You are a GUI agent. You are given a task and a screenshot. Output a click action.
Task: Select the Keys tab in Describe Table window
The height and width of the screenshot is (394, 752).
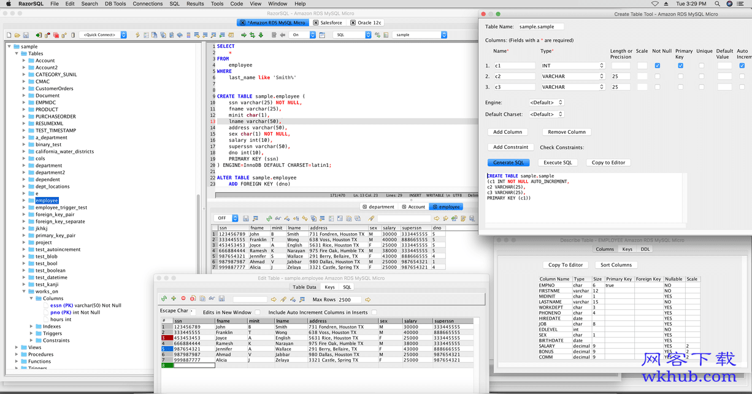pos(627,249)
